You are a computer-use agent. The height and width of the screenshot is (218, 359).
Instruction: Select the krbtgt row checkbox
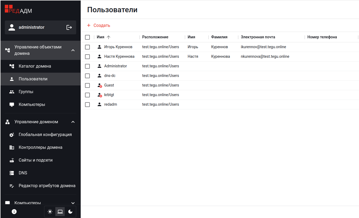click(x=87, y=95)
